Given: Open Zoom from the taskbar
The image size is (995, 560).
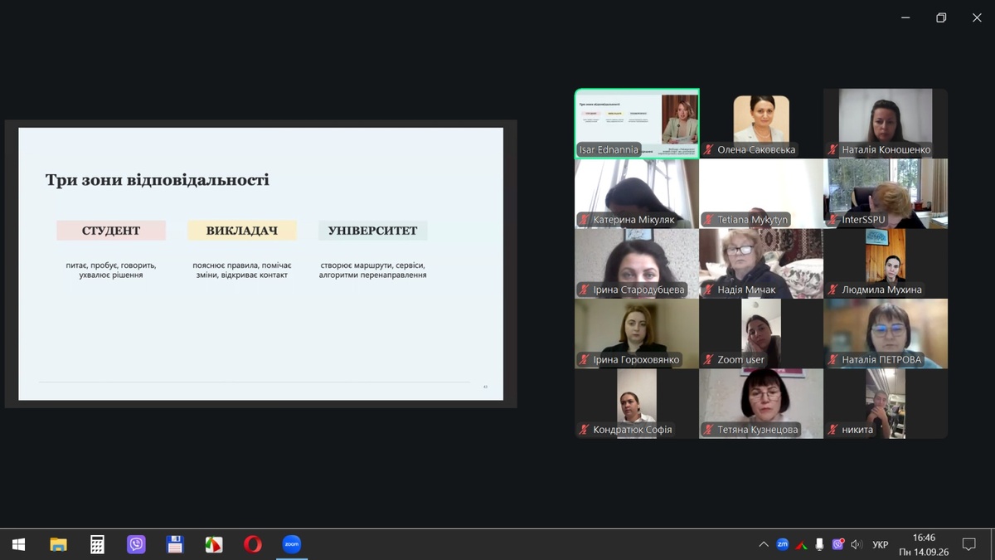Looking at the screenshot, I should [x=291, y=544].
